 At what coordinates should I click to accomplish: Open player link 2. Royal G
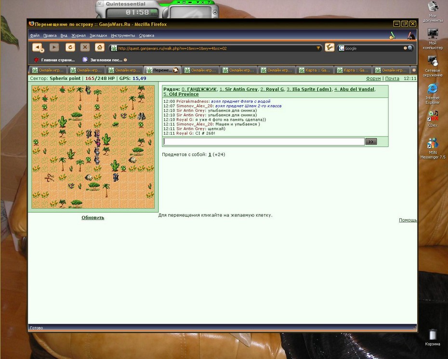272,89
